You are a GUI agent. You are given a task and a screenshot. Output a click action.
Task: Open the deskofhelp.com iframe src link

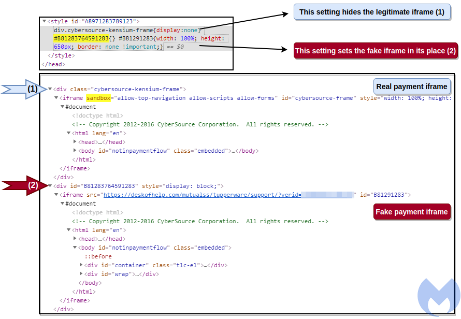tap(202, 195)
